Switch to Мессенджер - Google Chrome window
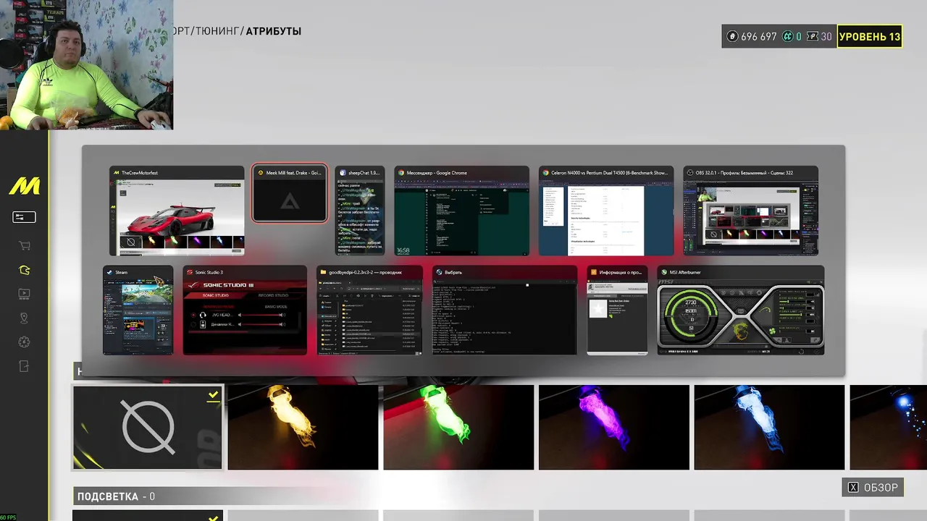Viewport: 927px width, 521px height. [x=462, y=211]
